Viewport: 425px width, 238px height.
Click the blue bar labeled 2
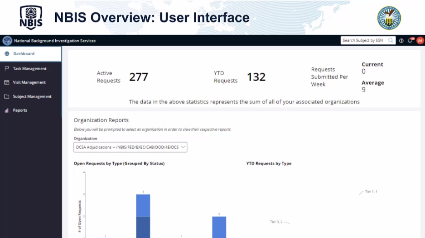click(x=219, y=227)
